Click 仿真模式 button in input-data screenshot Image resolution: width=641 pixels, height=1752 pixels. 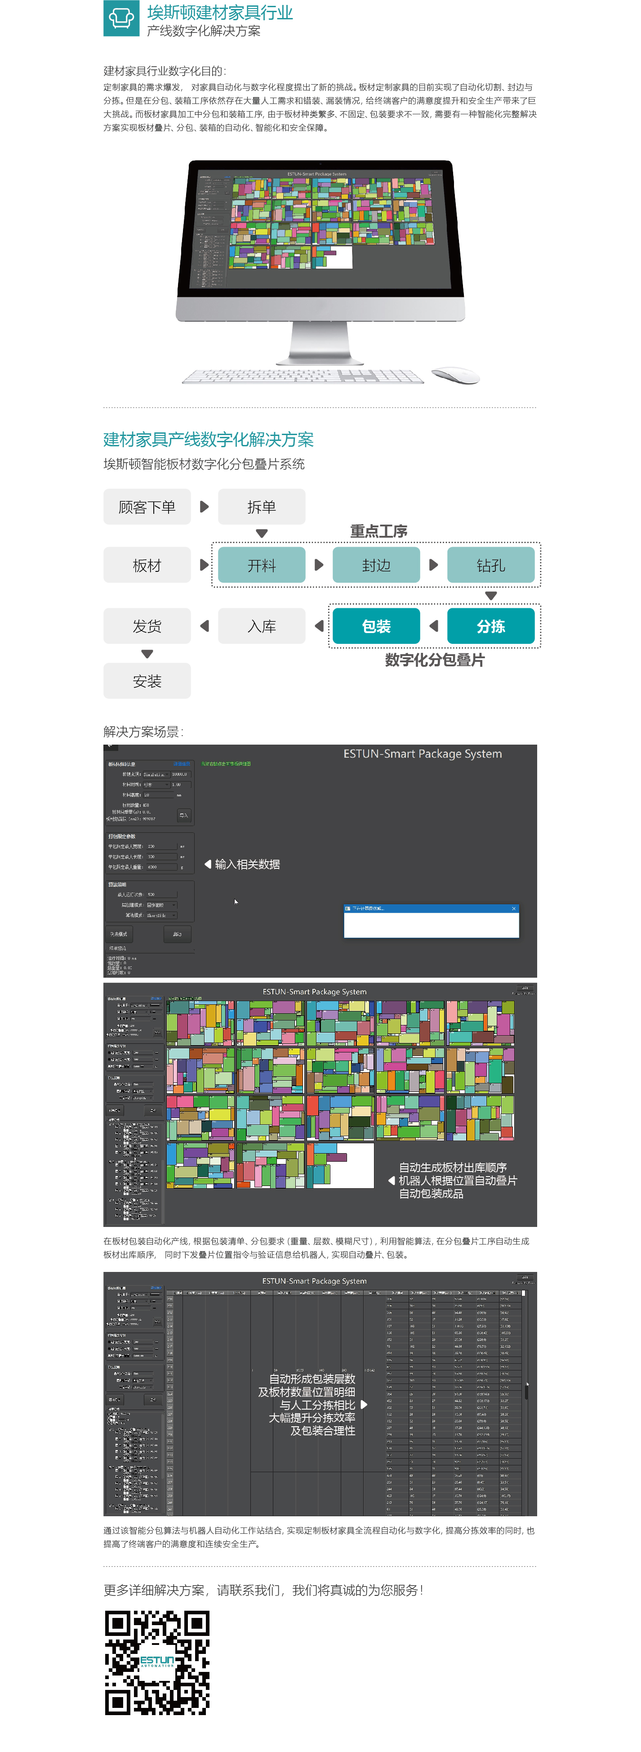(119, 934)
